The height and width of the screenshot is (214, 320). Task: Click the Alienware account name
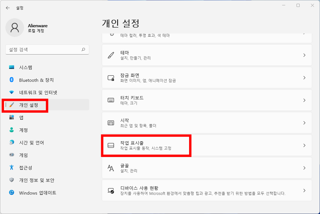tap(38, 26)
